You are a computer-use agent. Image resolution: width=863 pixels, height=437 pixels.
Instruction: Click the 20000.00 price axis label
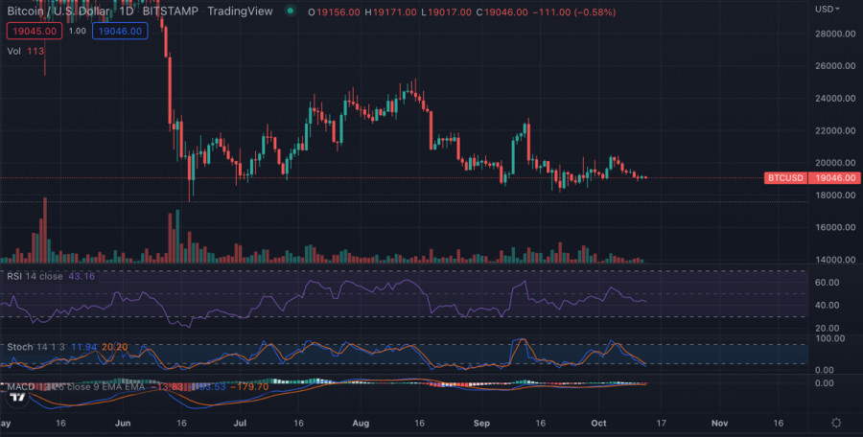[835, 163]
